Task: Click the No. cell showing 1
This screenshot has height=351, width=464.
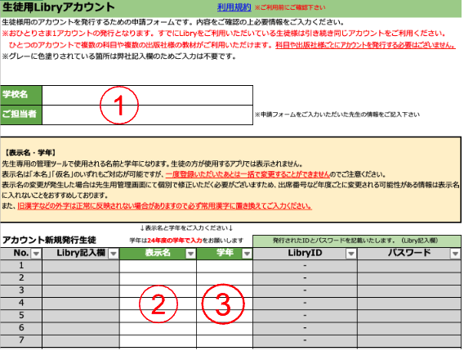Action: click(x=21, y=266)
